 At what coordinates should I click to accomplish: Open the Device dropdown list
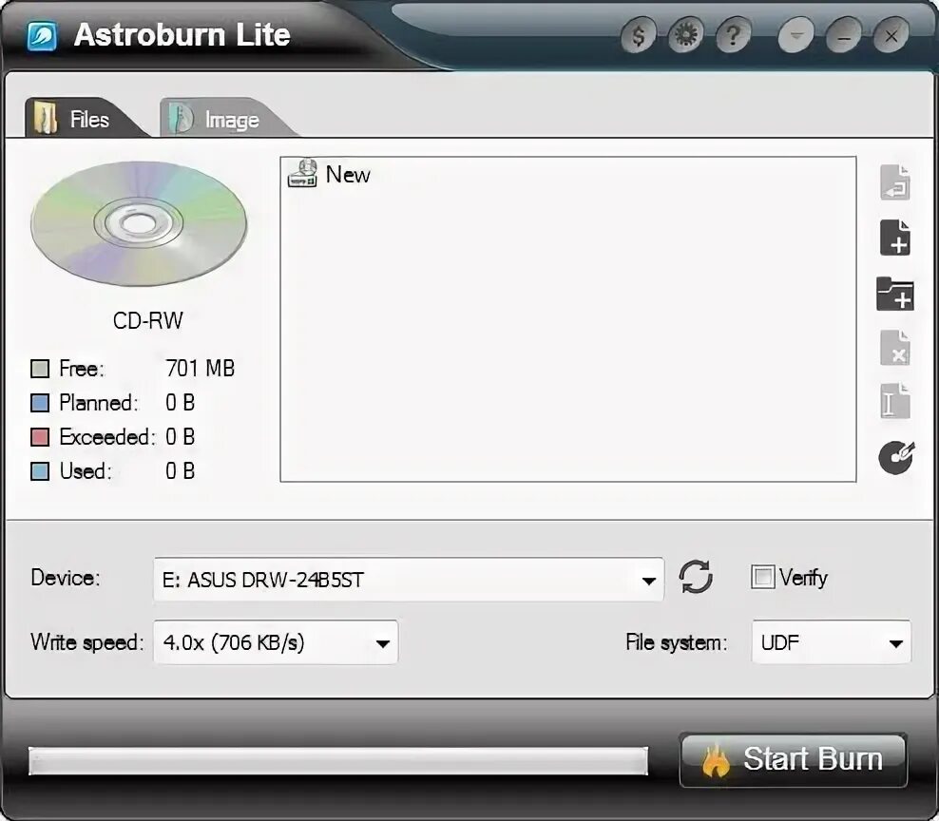[409, 579]
